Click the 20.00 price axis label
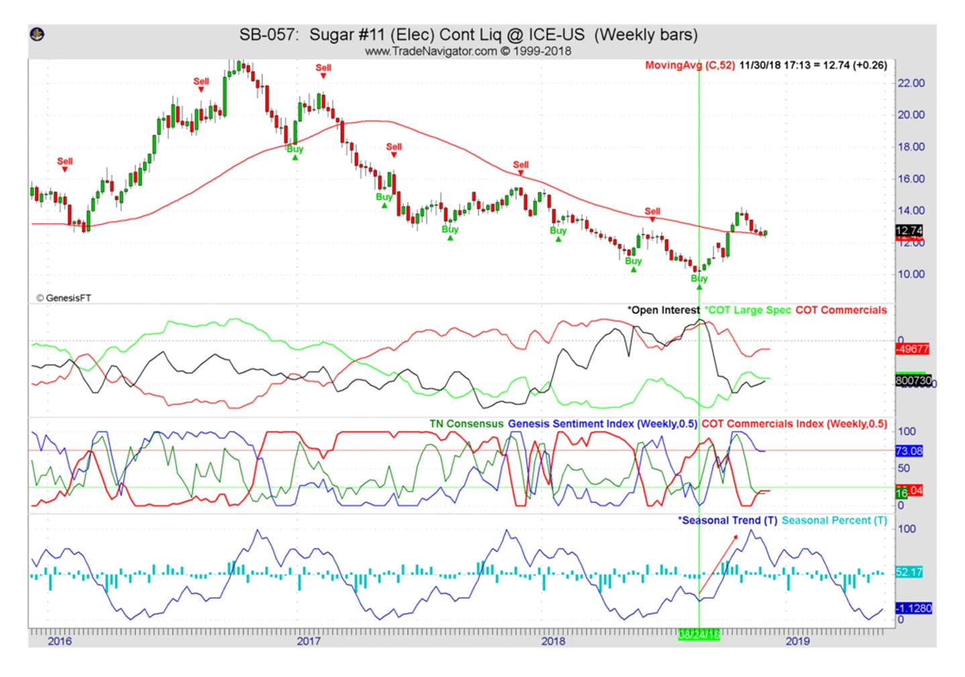Viewport: 965px width, 677px height. pos(911,115)
